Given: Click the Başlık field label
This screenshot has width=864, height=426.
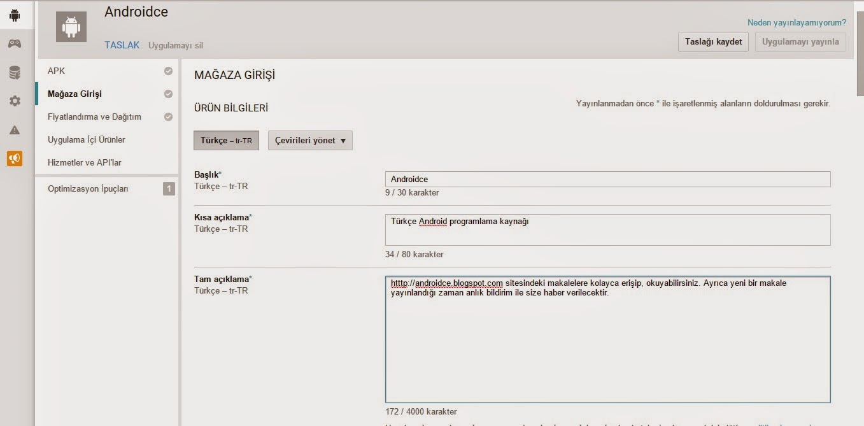Looking at the screenshot, I should [x=208, y=174].
